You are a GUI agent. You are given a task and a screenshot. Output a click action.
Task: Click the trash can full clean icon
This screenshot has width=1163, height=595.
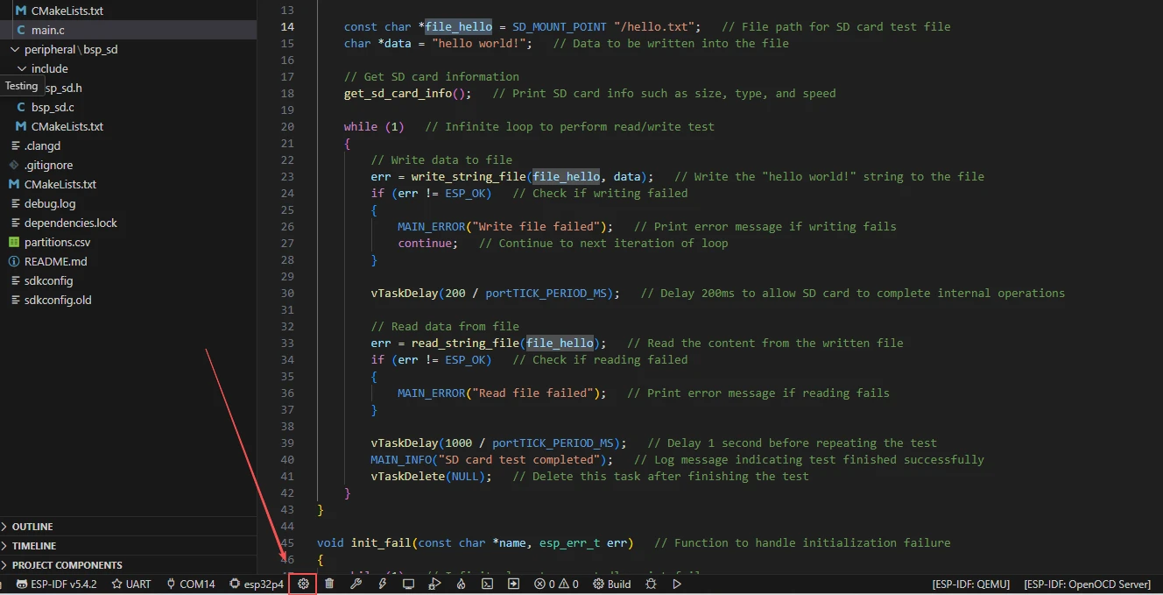[329, 584]
